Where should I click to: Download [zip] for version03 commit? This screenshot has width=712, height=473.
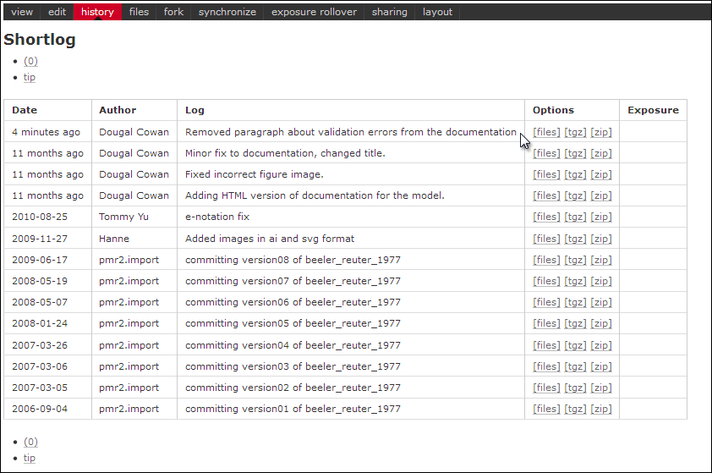coord(600,366)
